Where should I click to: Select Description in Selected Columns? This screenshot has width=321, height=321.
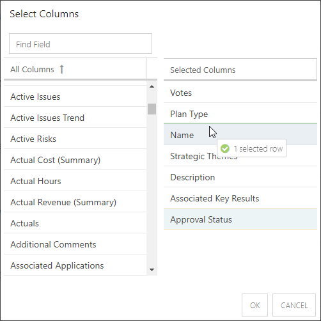point(240,177)
